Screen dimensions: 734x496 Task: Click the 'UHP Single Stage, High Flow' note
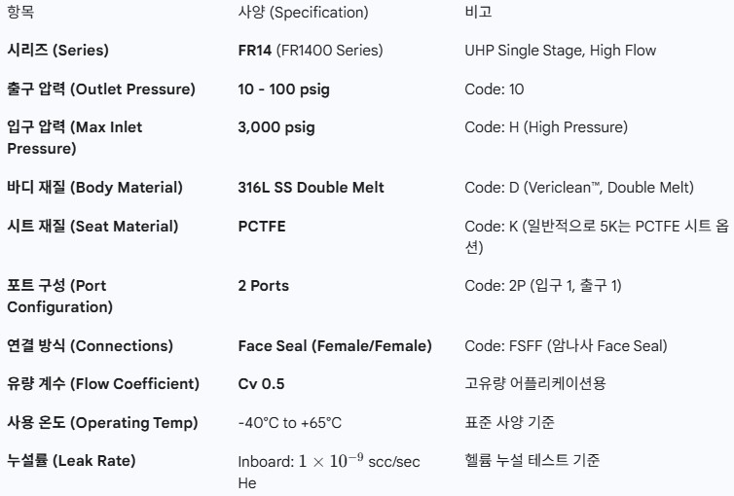pyautogui.click(x=560, y=51)
